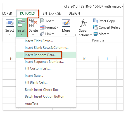
Task: Click the Link paperclip icon
Action: pyautogui.click(x=42, y=34)
